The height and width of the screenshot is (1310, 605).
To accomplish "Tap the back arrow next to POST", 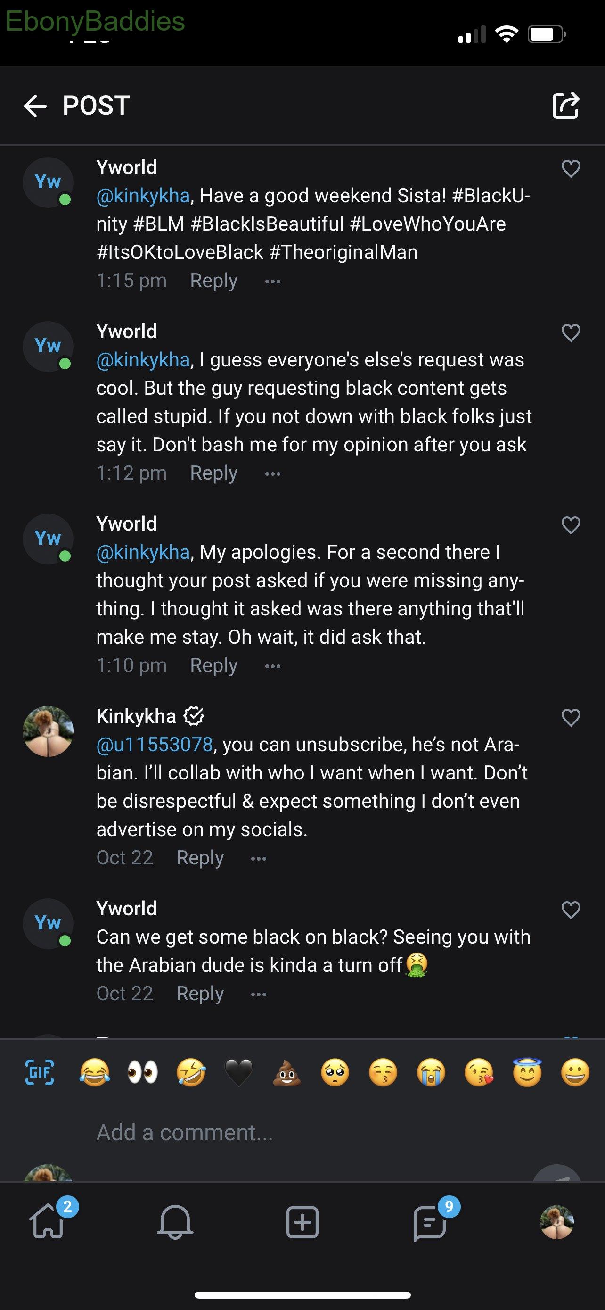I will pyautogui.click(x=34, y=106).
